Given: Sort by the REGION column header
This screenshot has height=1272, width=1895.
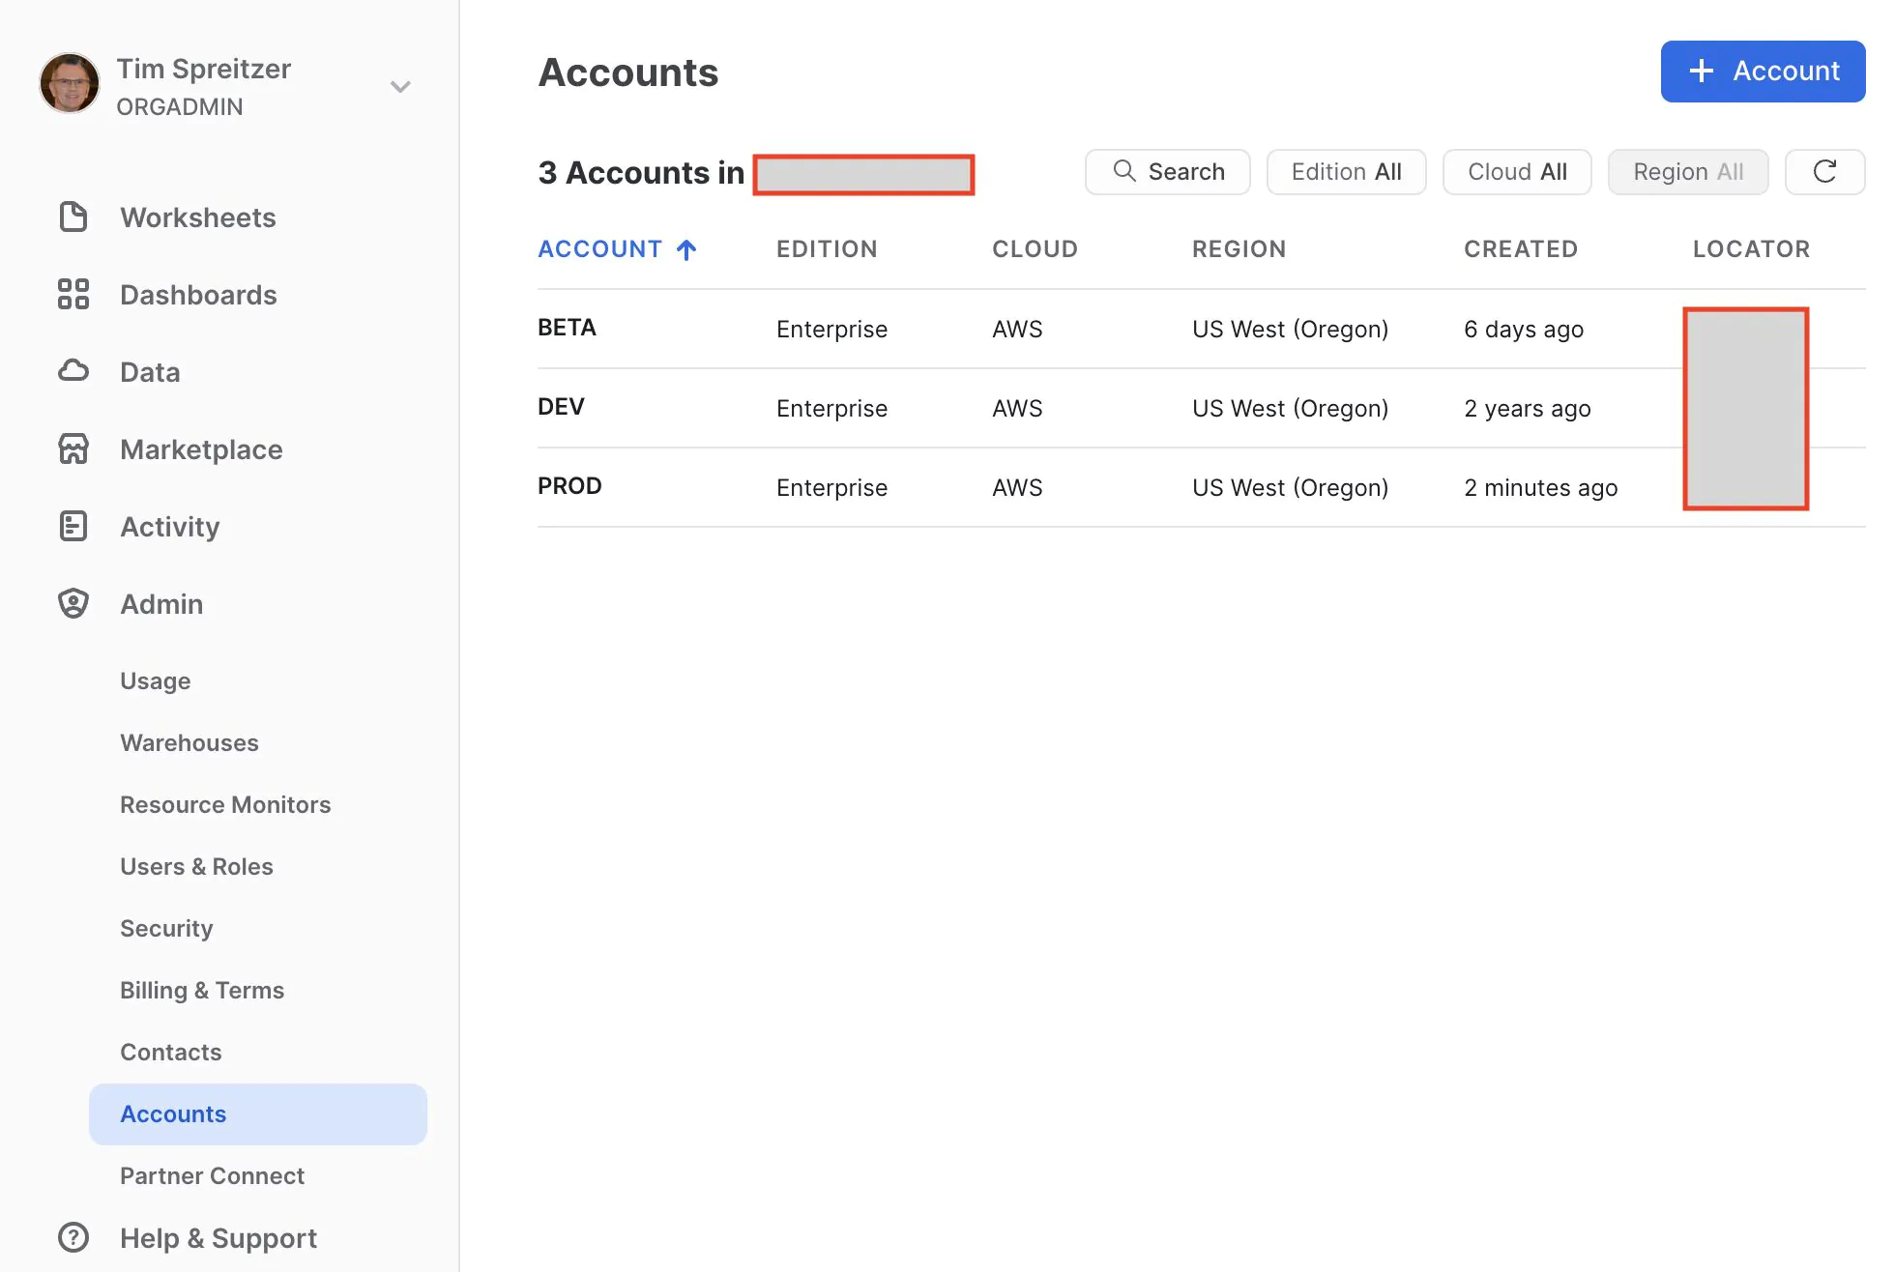Looking at the screenshot, I should (x=1239, y=249).
